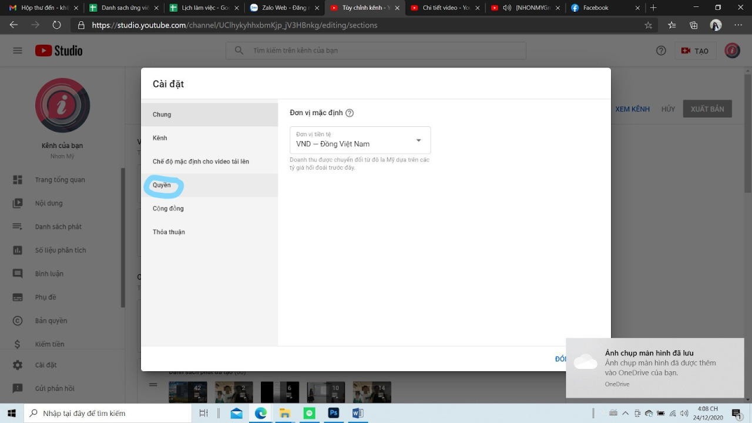Click the YouTube Studio logo

58,51
